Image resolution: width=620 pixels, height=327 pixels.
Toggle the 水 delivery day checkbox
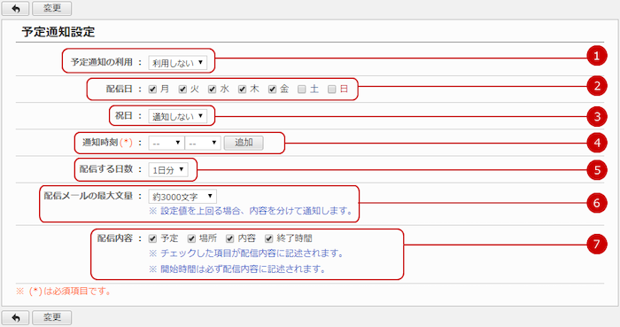[x=213, y=90]
